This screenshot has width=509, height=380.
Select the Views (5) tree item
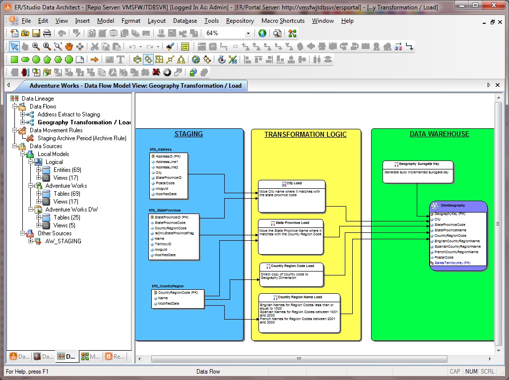(64, 225)
